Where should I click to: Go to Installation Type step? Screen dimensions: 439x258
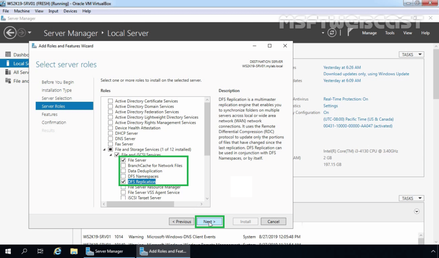pos(57,90)
